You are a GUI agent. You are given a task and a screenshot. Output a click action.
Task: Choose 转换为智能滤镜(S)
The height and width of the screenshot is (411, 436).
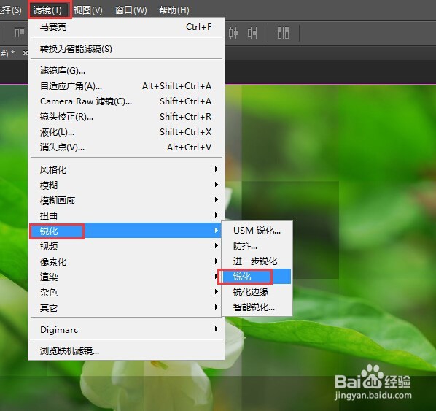point(126,49)
